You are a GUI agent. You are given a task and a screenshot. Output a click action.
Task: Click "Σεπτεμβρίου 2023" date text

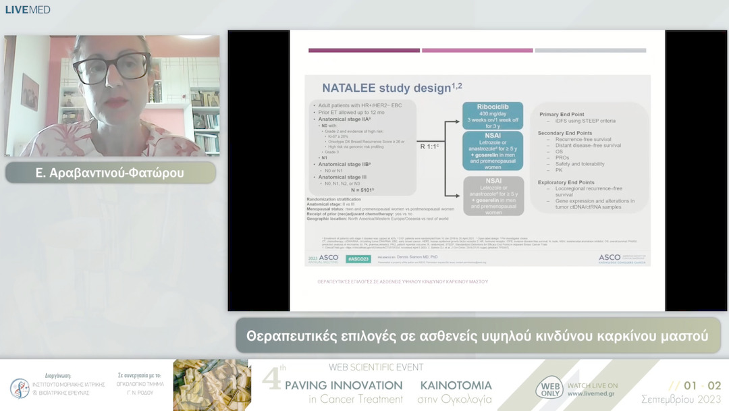(680, 400)
